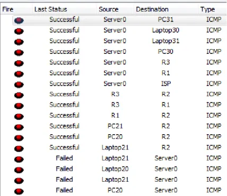Sort by the Fire column header
Viewport: 227px width, 196px height.
click(16, 9)
